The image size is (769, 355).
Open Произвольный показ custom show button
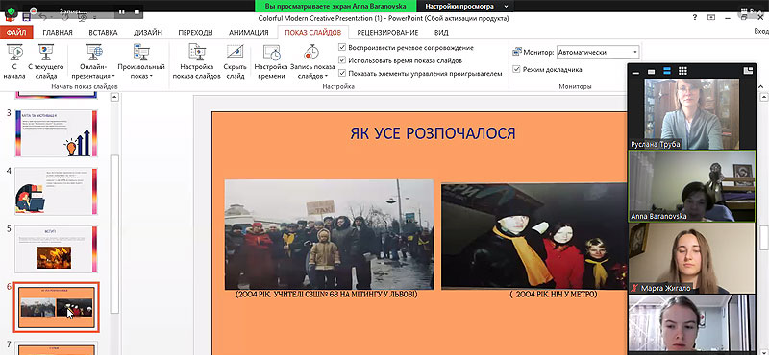click(140, 62)
